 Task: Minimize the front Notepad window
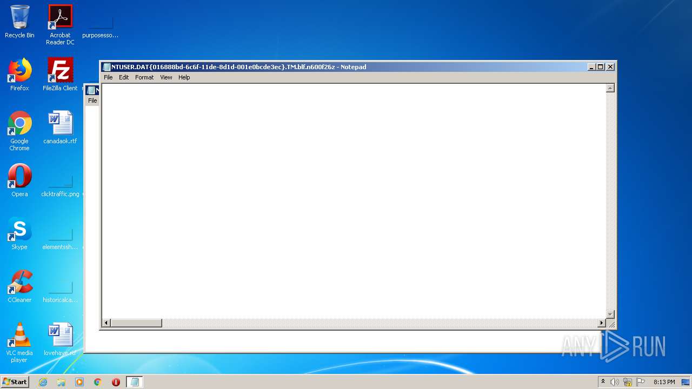pos(591,67)
